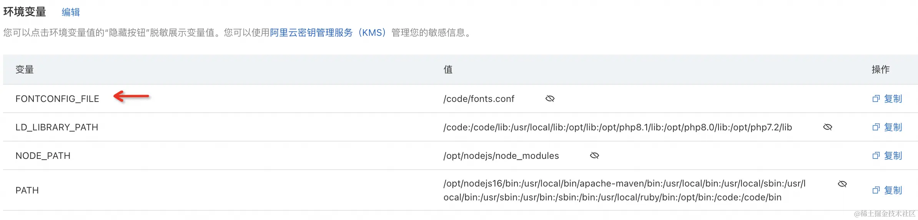Viewport: 918px width, 220px height.
Task: Click the copy icon in the PATH row
Action: 876,190
